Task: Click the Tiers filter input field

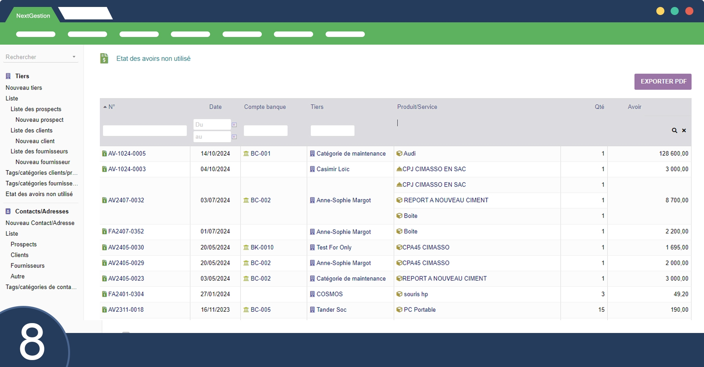Action: click(x=332, y=131)
